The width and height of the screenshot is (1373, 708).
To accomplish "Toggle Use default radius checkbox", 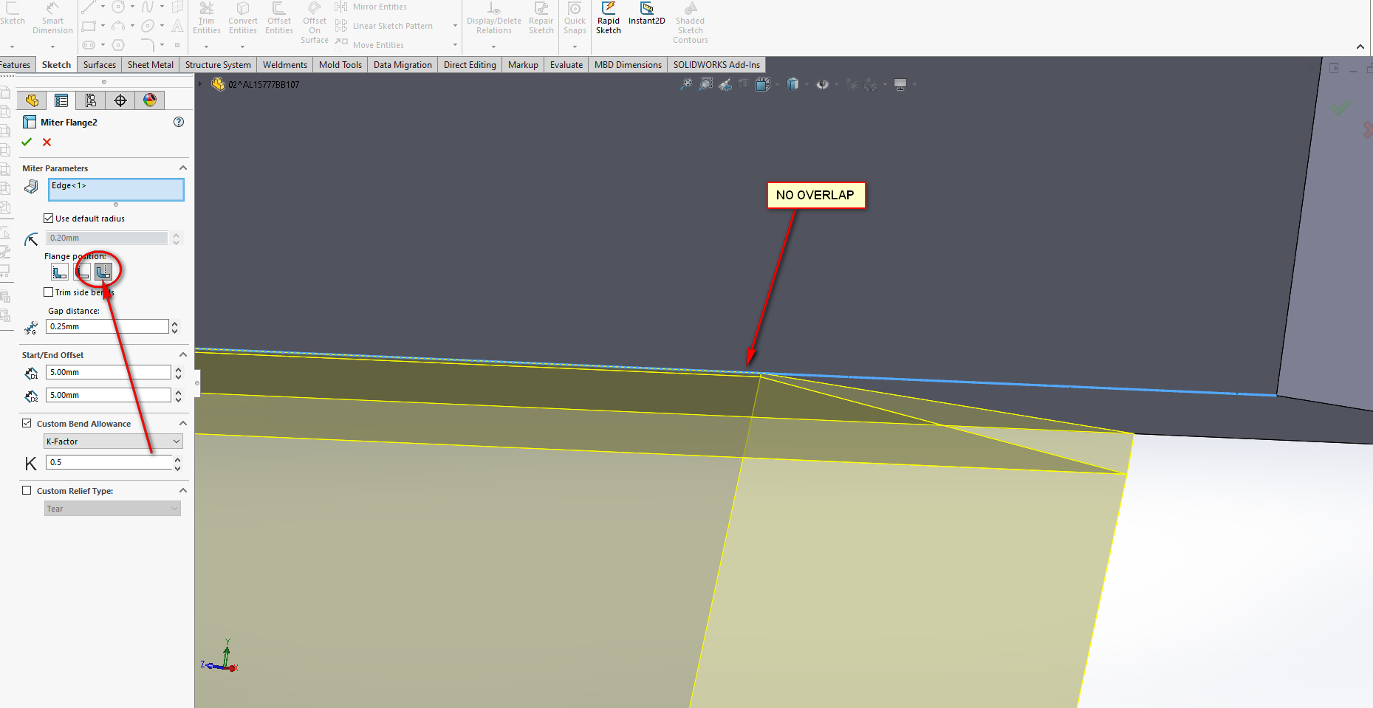I will (49, 219).
